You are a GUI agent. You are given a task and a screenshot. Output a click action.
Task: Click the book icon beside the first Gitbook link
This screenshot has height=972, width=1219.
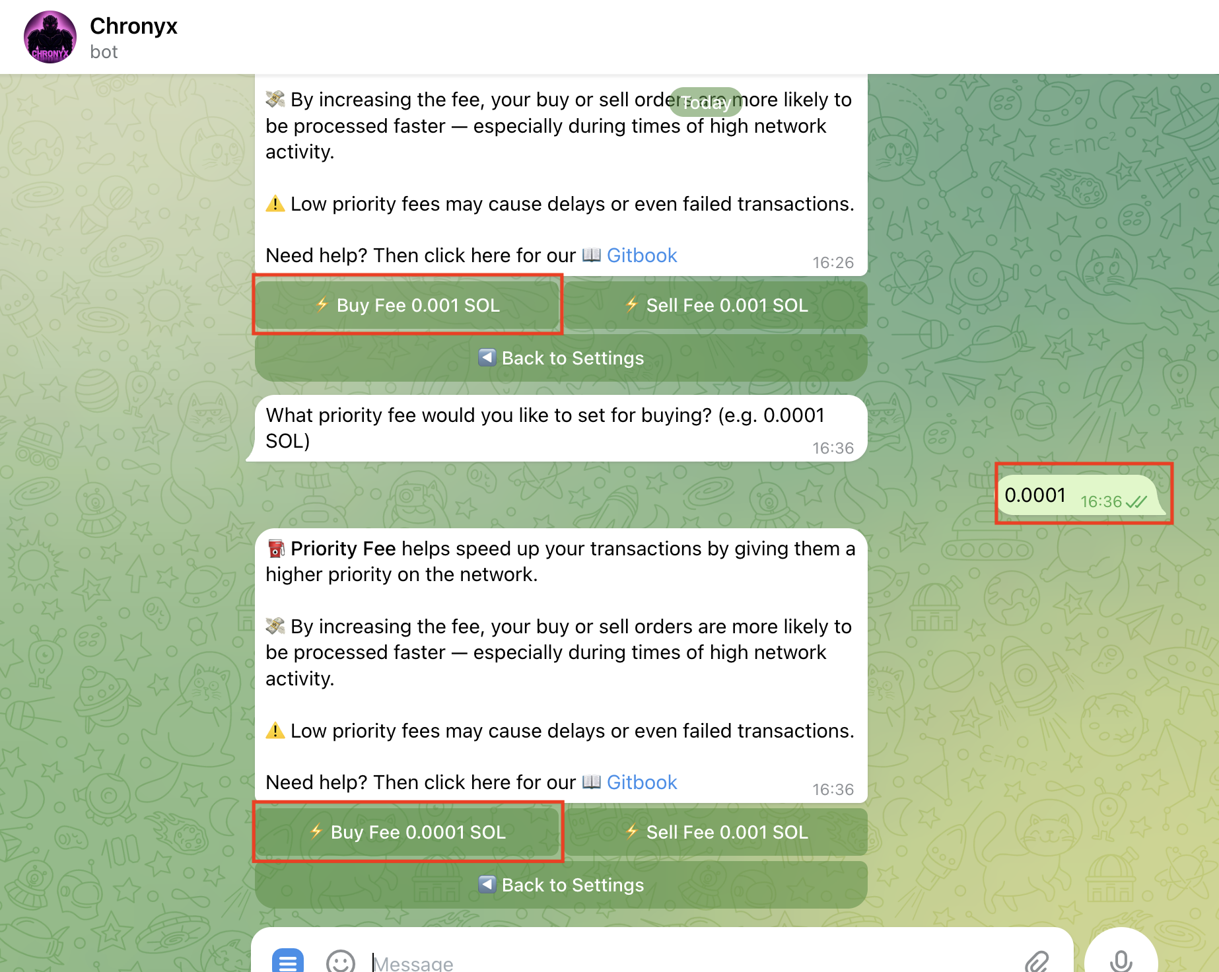[x=592, y=256]
